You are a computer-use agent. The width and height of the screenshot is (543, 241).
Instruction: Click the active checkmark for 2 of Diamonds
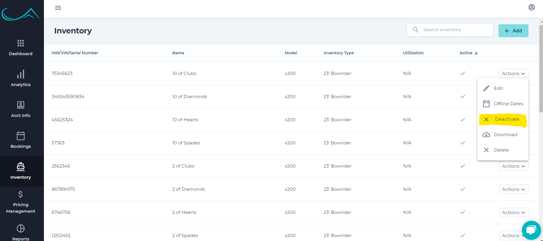coord(463,189)
